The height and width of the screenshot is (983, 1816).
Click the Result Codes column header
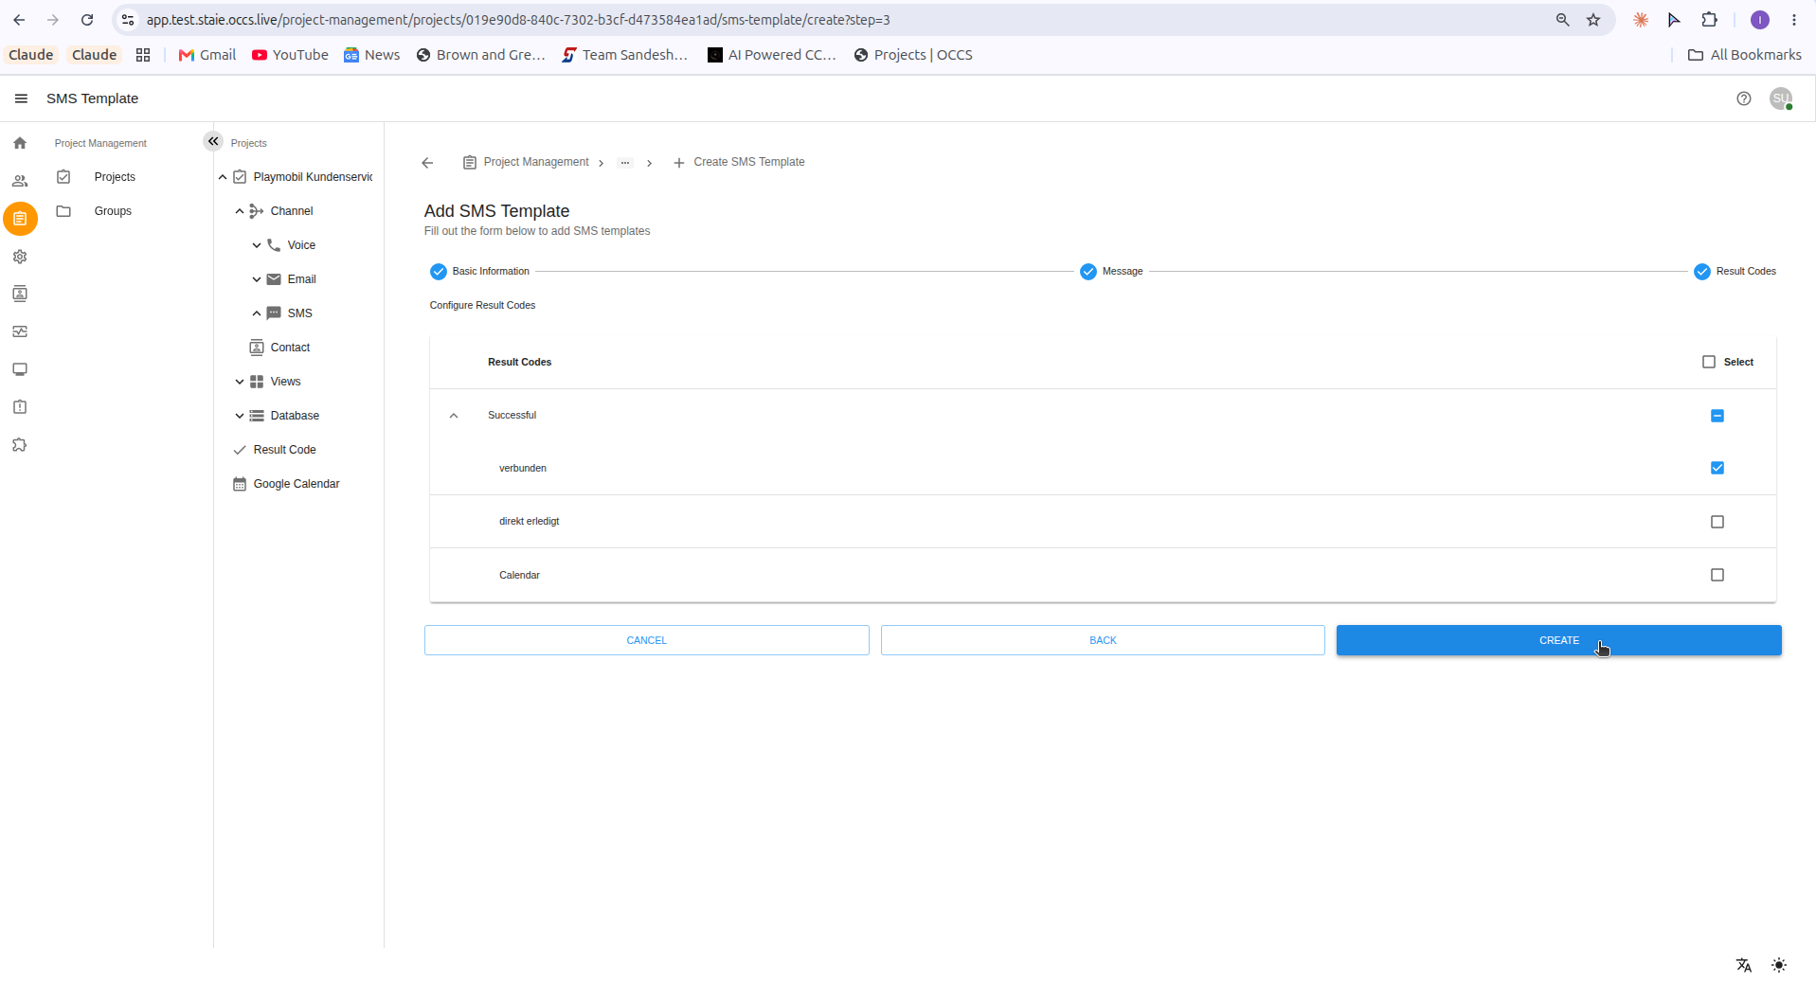[519, 362]
